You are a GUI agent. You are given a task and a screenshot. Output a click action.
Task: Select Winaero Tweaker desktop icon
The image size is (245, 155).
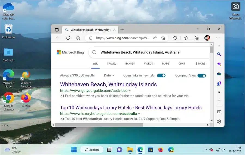pos(26,80)
